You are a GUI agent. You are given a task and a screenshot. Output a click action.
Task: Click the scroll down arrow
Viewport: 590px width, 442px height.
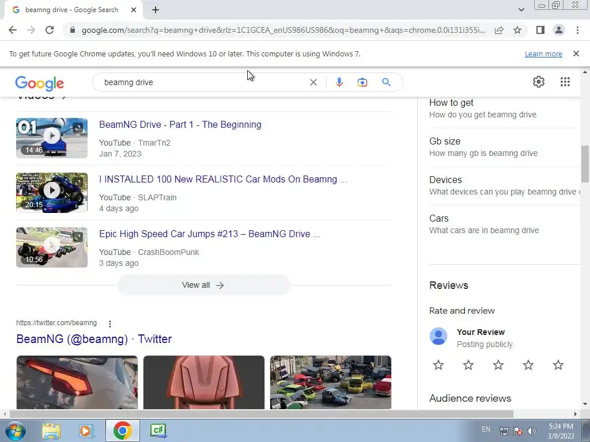tap(585, 405)
